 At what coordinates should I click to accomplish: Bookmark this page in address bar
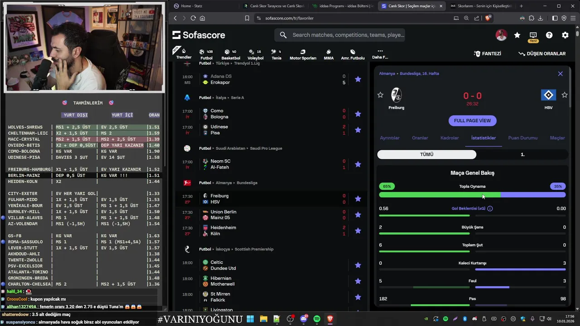pyautogui.click(x=247, y=18)
